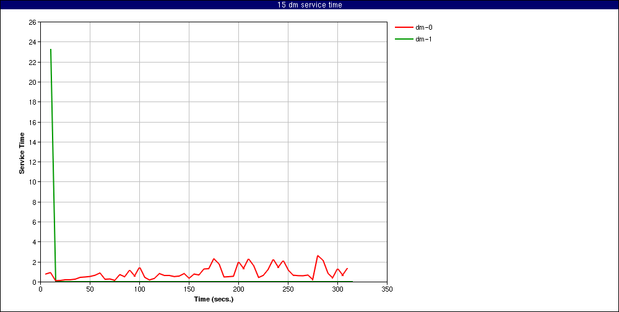
Task: Click y-axis tick label 22
Action: 32,62
